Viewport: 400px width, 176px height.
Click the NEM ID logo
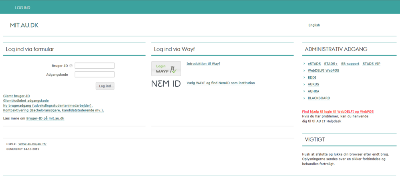click(166, 83)
